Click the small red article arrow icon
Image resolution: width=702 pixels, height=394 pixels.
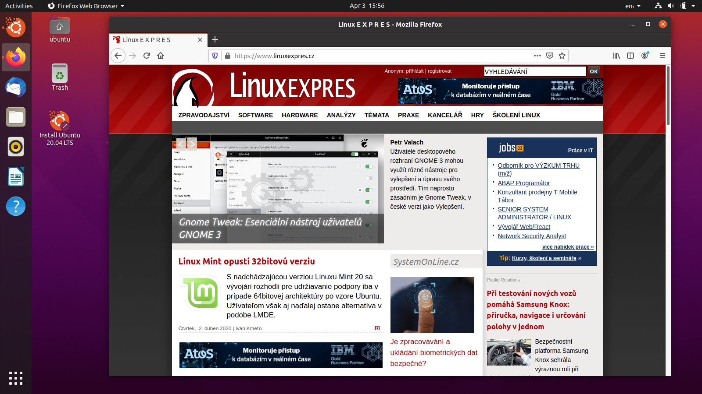tap(377, 328)
